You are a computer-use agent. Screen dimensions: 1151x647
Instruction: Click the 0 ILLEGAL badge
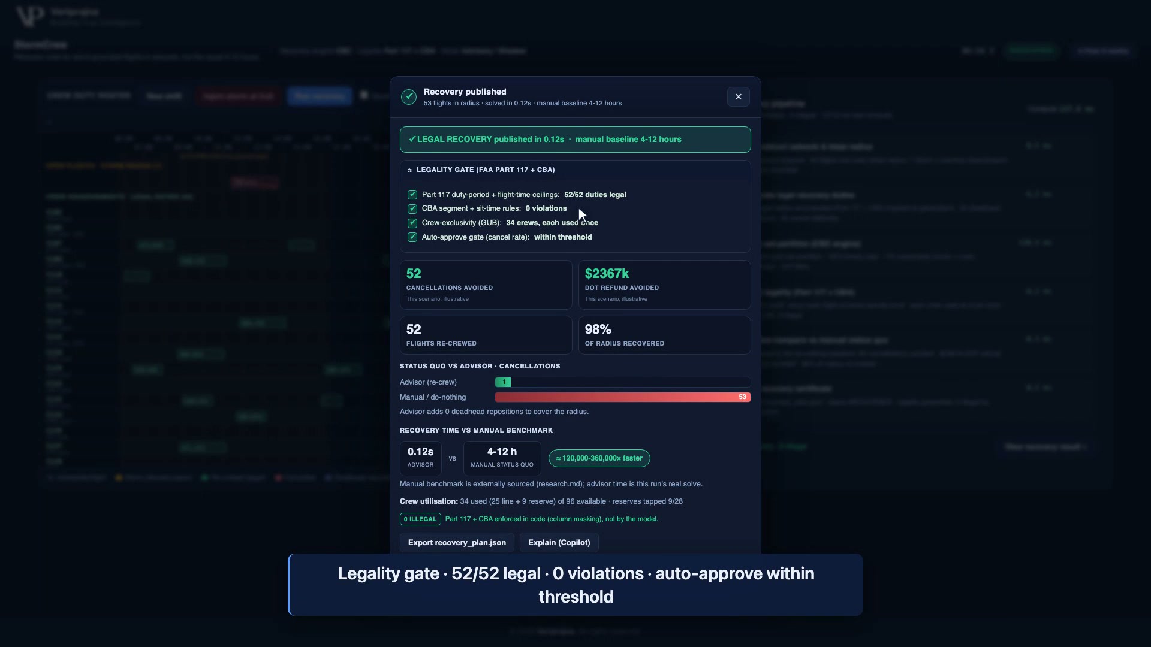tap(420, 519)
